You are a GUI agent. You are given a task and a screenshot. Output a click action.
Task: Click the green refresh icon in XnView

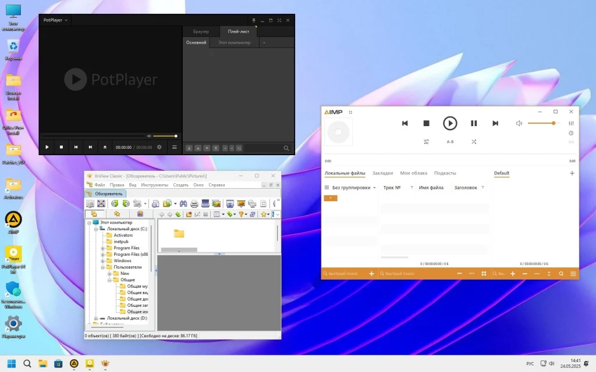click(x=116, y=204)
